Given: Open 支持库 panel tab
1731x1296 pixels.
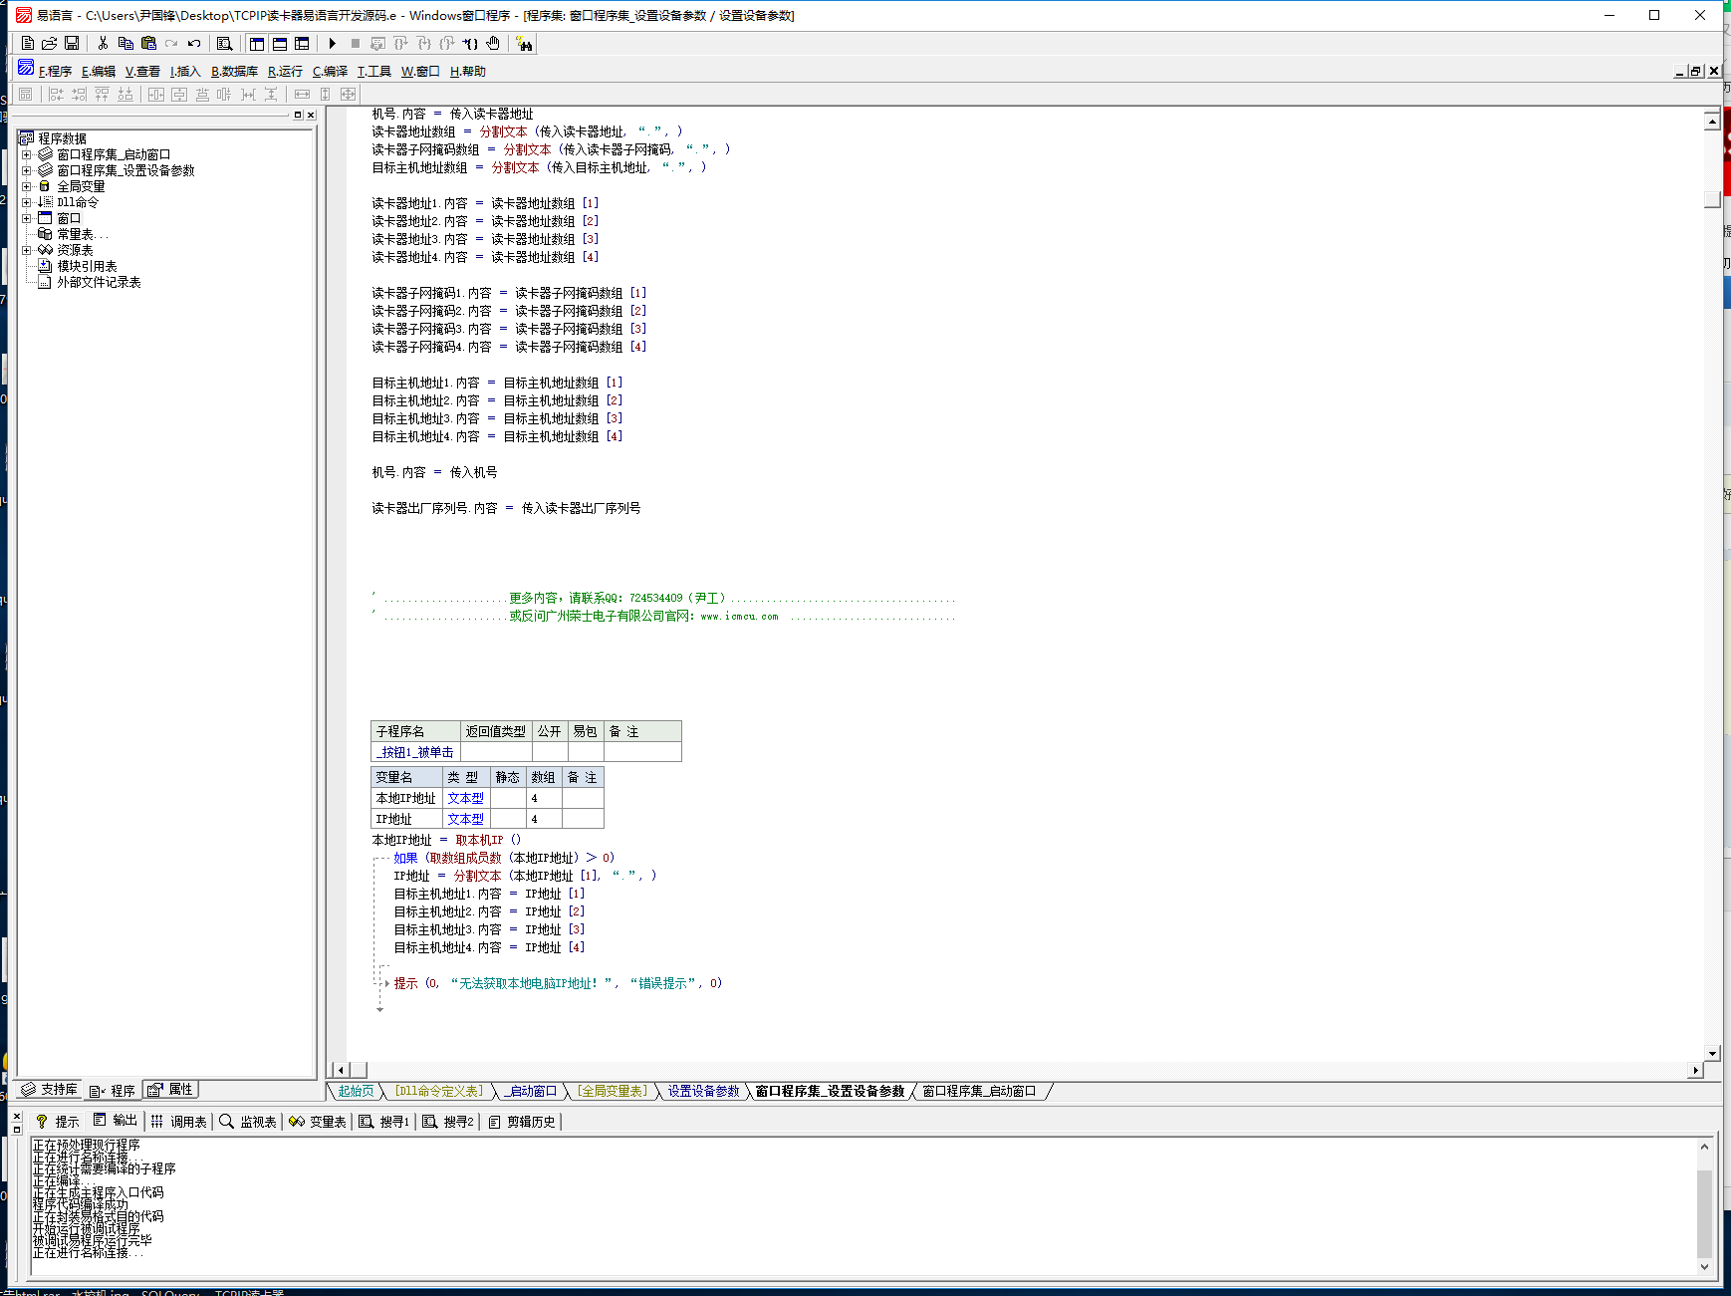Looking at the screenshot, I should point(50,1090).
